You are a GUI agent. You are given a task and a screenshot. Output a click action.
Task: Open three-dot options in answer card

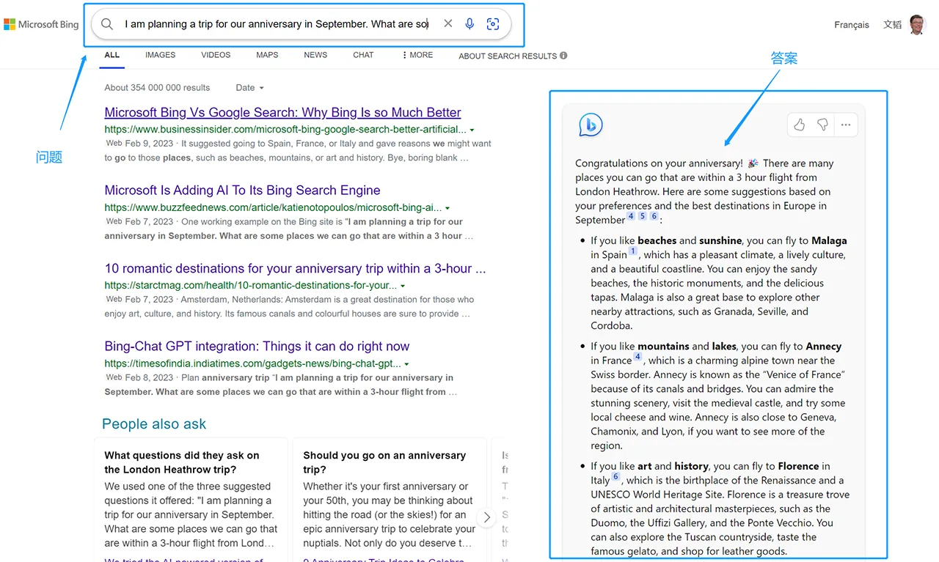point(846,125)
